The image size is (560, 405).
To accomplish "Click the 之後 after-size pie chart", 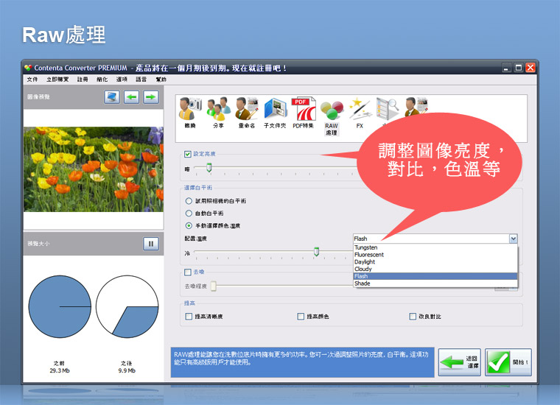I will 127,306.
